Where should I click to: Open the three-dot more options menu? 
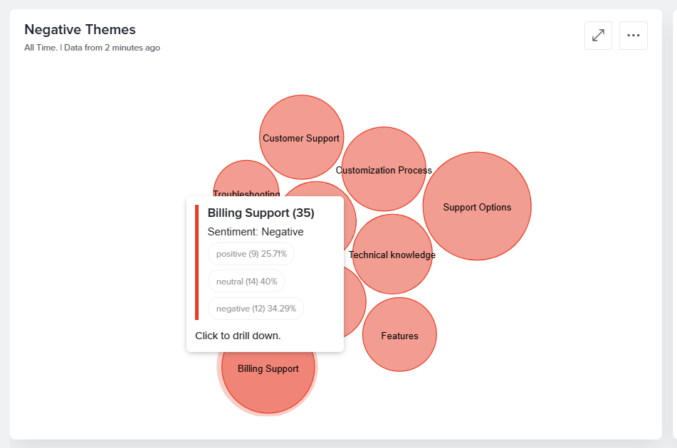[x=634, y=36]
